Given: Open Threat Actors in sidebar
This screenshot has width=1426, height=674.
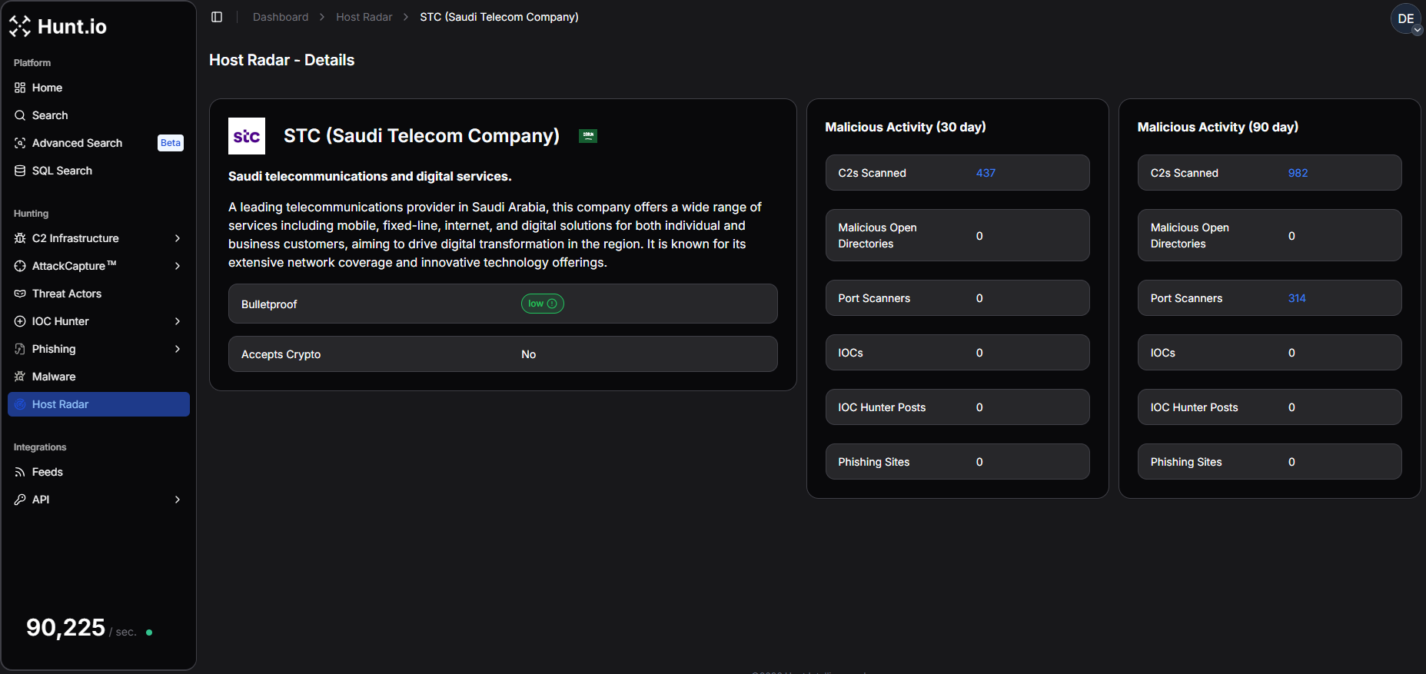Looking at the screenshot, I should 98,294.
